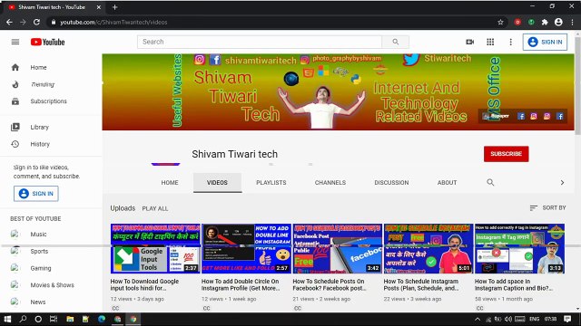The width and height of the screenshot is (581, 326).
Task: Select the Videos tab
Action: (x=217, y=183)
